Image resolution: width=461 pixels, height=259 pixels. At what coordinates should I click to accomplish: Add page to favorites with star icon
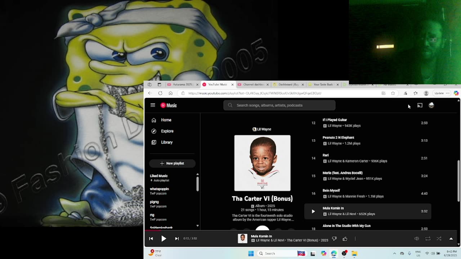coord(393,93)
